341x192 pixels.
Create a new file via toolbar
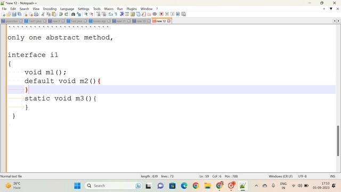[x=4, y=14]
